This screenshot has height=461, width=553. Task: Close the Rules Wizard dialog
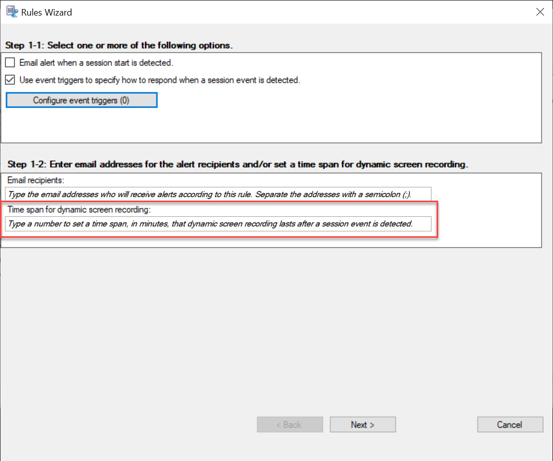click(x=540, y=12)
